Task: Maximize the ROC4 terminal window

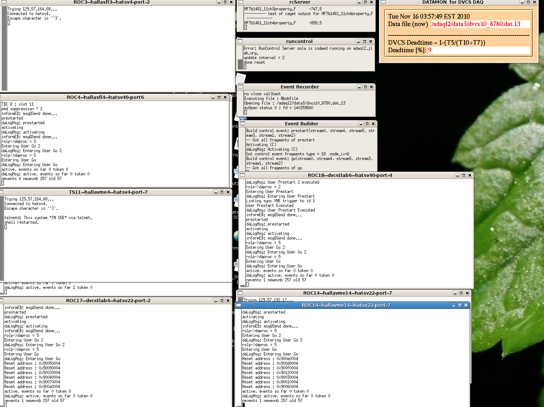Action: click(x=219, y=97)
